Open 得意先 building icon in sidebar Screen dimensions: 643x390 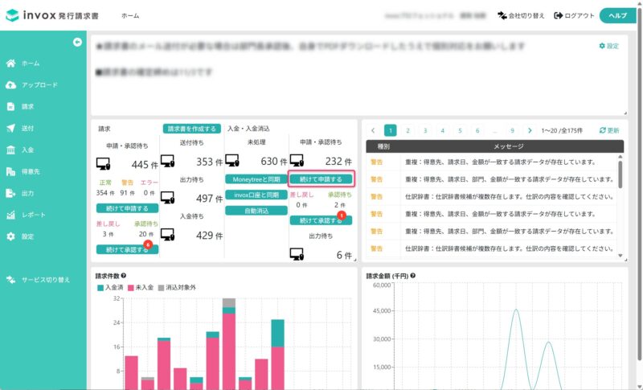coord(11,172)
